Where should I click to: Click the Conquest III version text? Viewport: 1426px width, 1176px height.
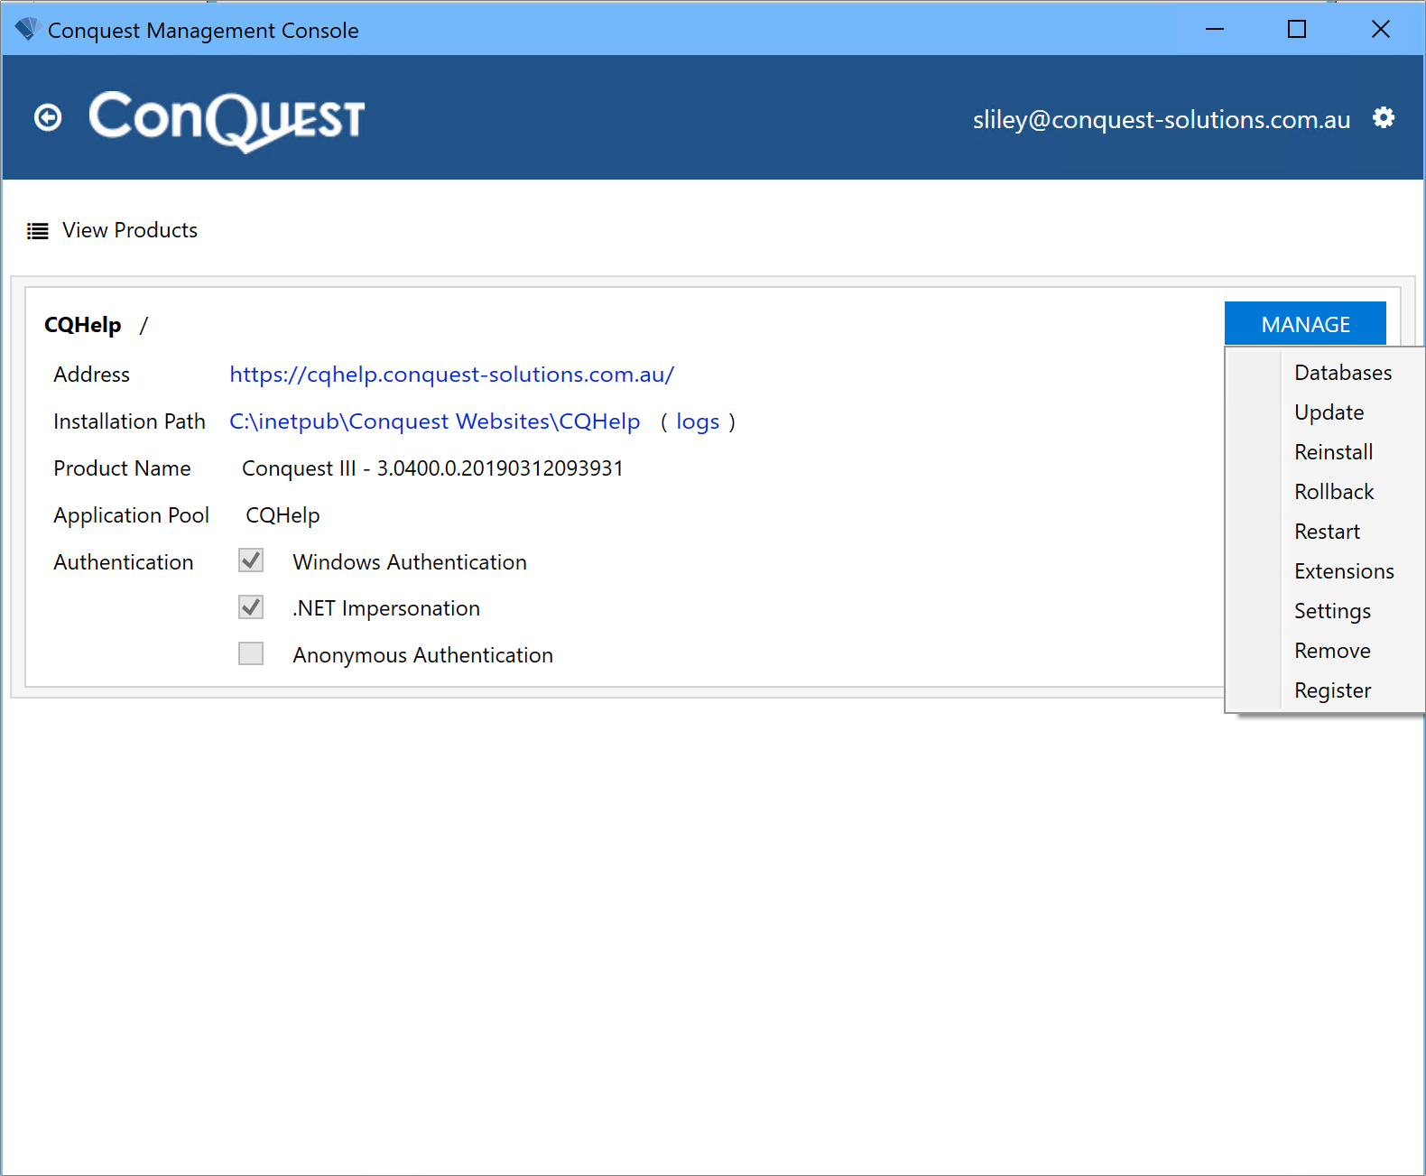(x=432, y=468)
